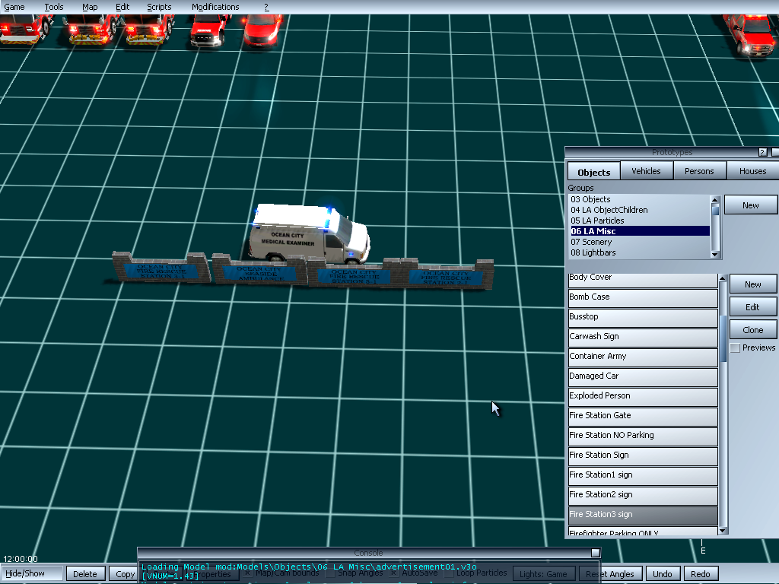Open the Prototypes panel help button
Screen dimensions: 779x584
click(762, 152)
